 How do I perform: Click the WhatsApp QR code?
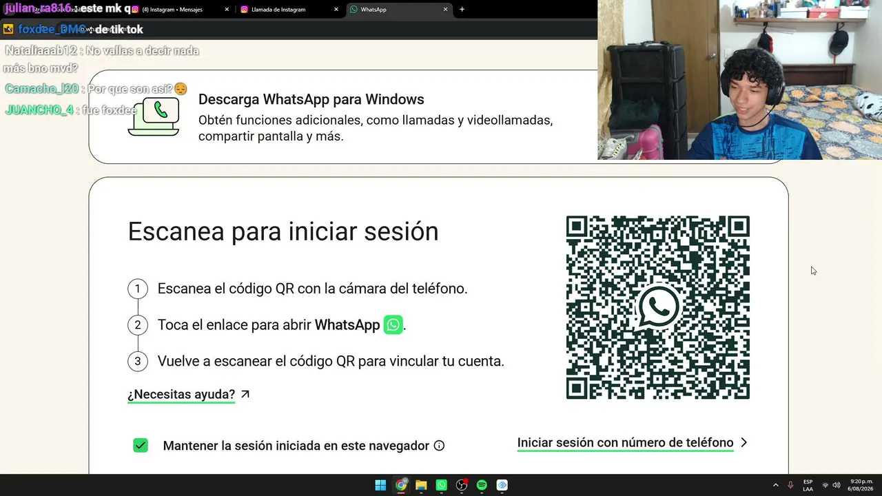[x=658, y=307]
